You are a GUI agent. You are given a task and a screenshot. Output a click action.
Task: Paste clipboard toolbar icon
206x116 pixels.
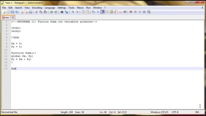(x=45, y=12)
